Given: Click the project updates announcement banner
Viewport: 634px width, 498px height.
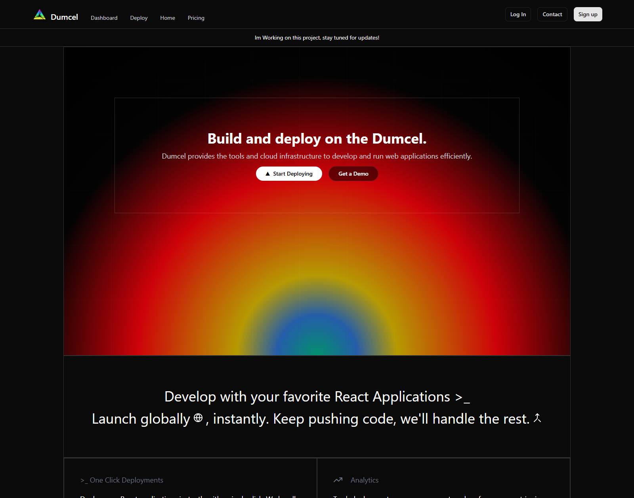Looking at the screenshot, I should tap(317, 38).
